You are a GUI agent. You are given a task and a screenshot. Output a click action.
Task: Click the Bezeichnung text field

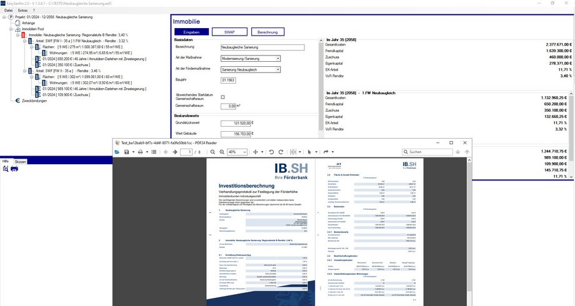point(262,47)
